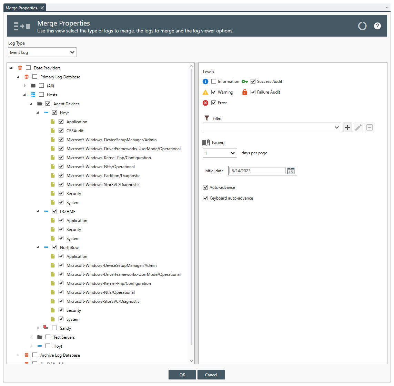Enable the Information level checkbox
Image resolution: width=394 pixels, height=386 pixels.
(x=214, y=81)
